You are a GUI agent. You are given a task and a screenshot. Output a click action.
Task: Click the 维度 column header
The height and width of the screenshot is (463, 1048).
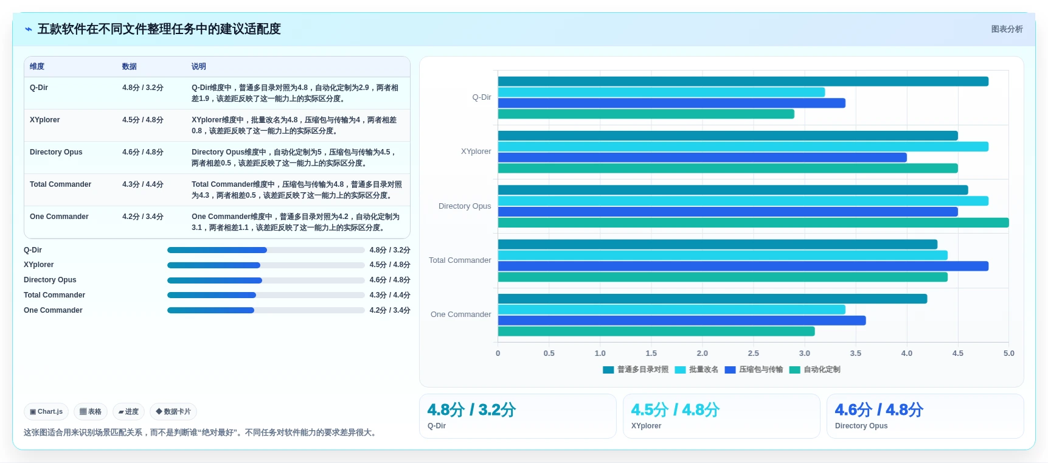point(37,66)
